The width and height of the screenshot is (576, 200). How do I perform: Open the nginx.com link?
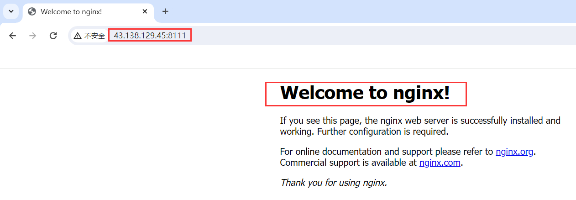440,163
